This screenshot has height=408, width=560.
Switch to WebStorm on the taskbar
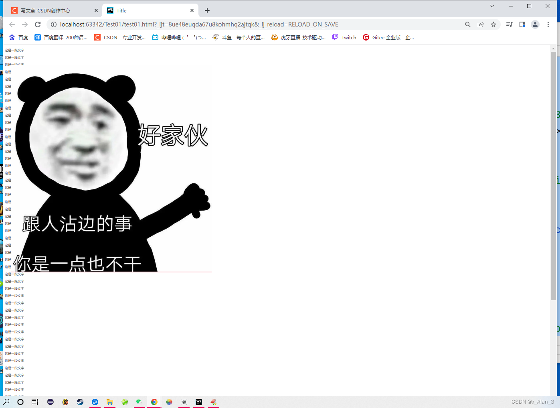(199, 402)
